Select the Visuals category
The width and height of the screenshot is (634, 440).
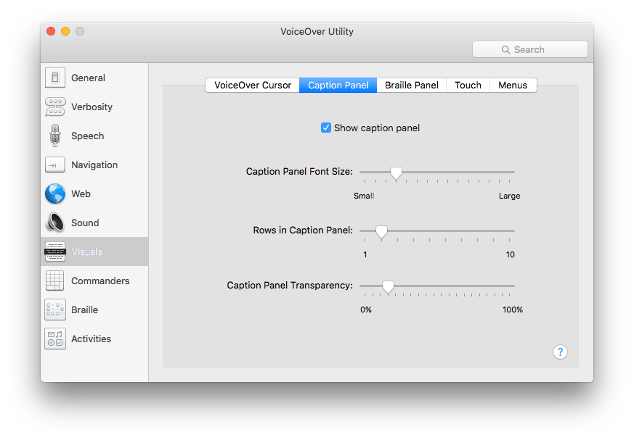pyautogui.click(x=86, y=252)
